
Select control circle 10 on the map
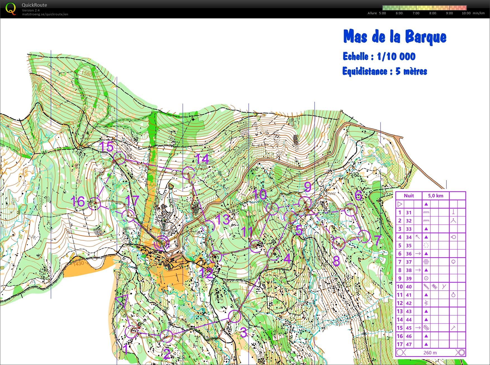pos(272,208)
